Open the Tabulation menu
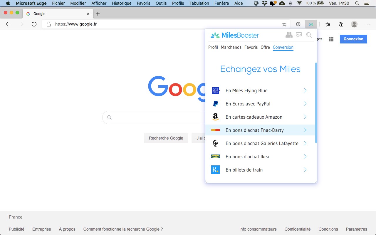 [x=199, y=3]
